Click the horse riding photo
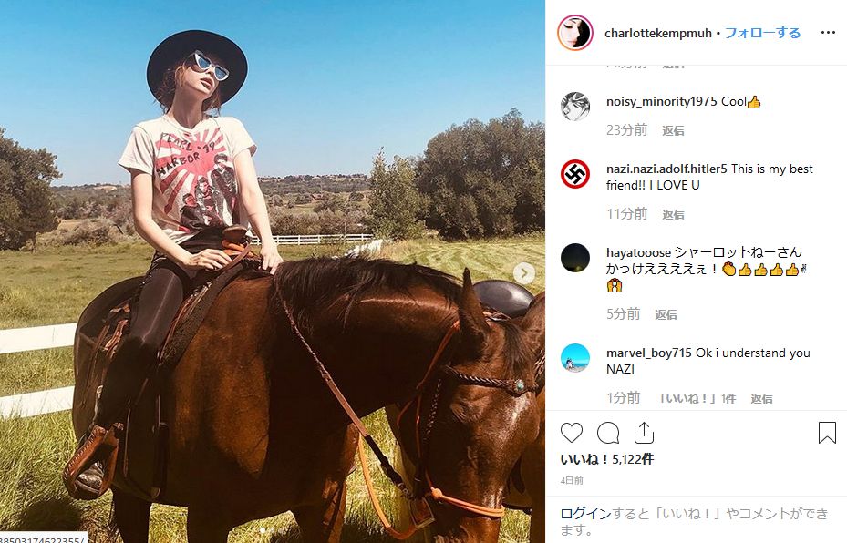Viewport: 847px width, 543px height. click(x=273, y=271)
